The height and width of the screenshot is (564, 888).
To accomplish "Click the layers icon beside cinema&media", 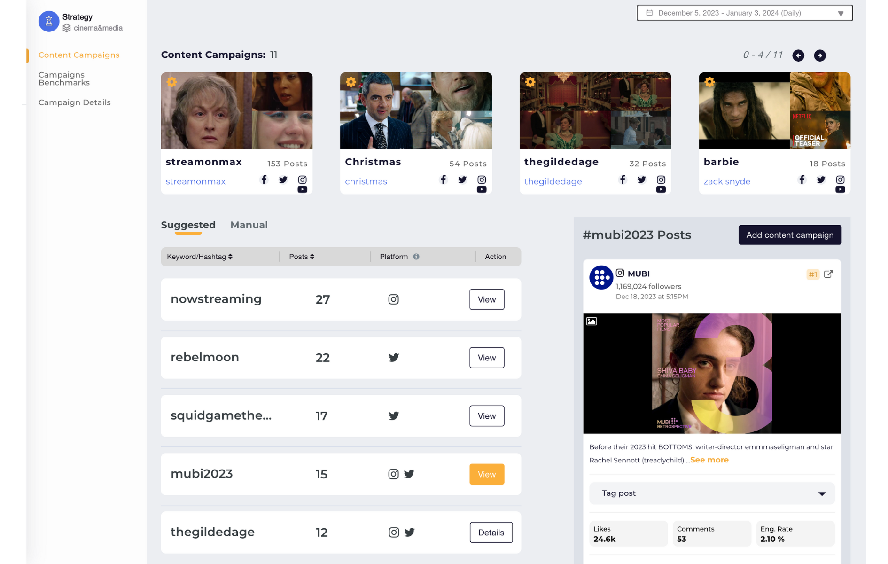I will 67,28.
